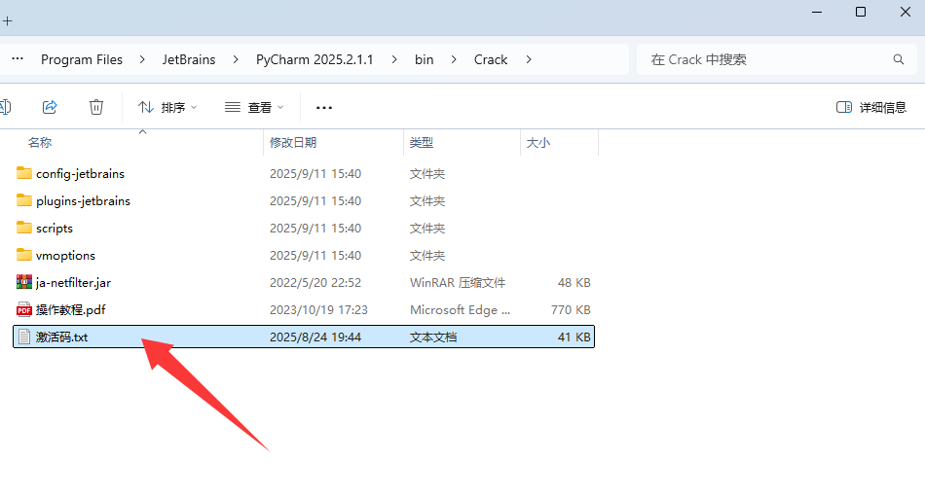Click 操作教程.pdf PDF icon
The width and height of the screenshot is (925, 497).
click(x=24, y=309)
